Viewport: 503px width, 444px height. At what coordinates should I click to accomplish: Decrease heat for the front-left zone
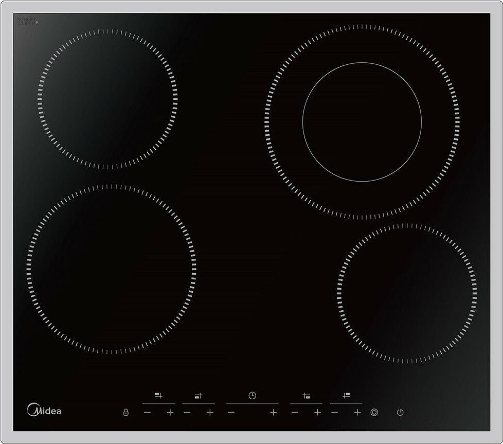[x=187, y=412]
